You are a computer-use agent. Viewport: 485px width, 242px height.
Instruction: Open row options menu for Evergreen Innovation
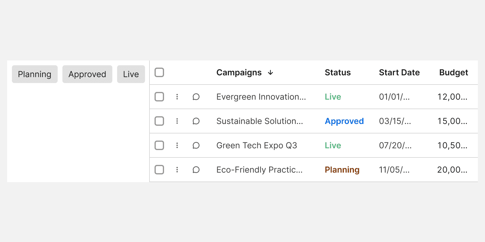click(177, 97)
